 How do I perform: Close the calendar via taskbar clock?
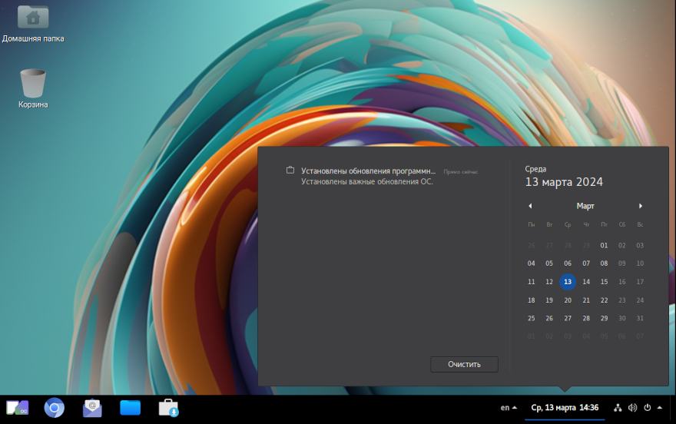coord(565,407)
